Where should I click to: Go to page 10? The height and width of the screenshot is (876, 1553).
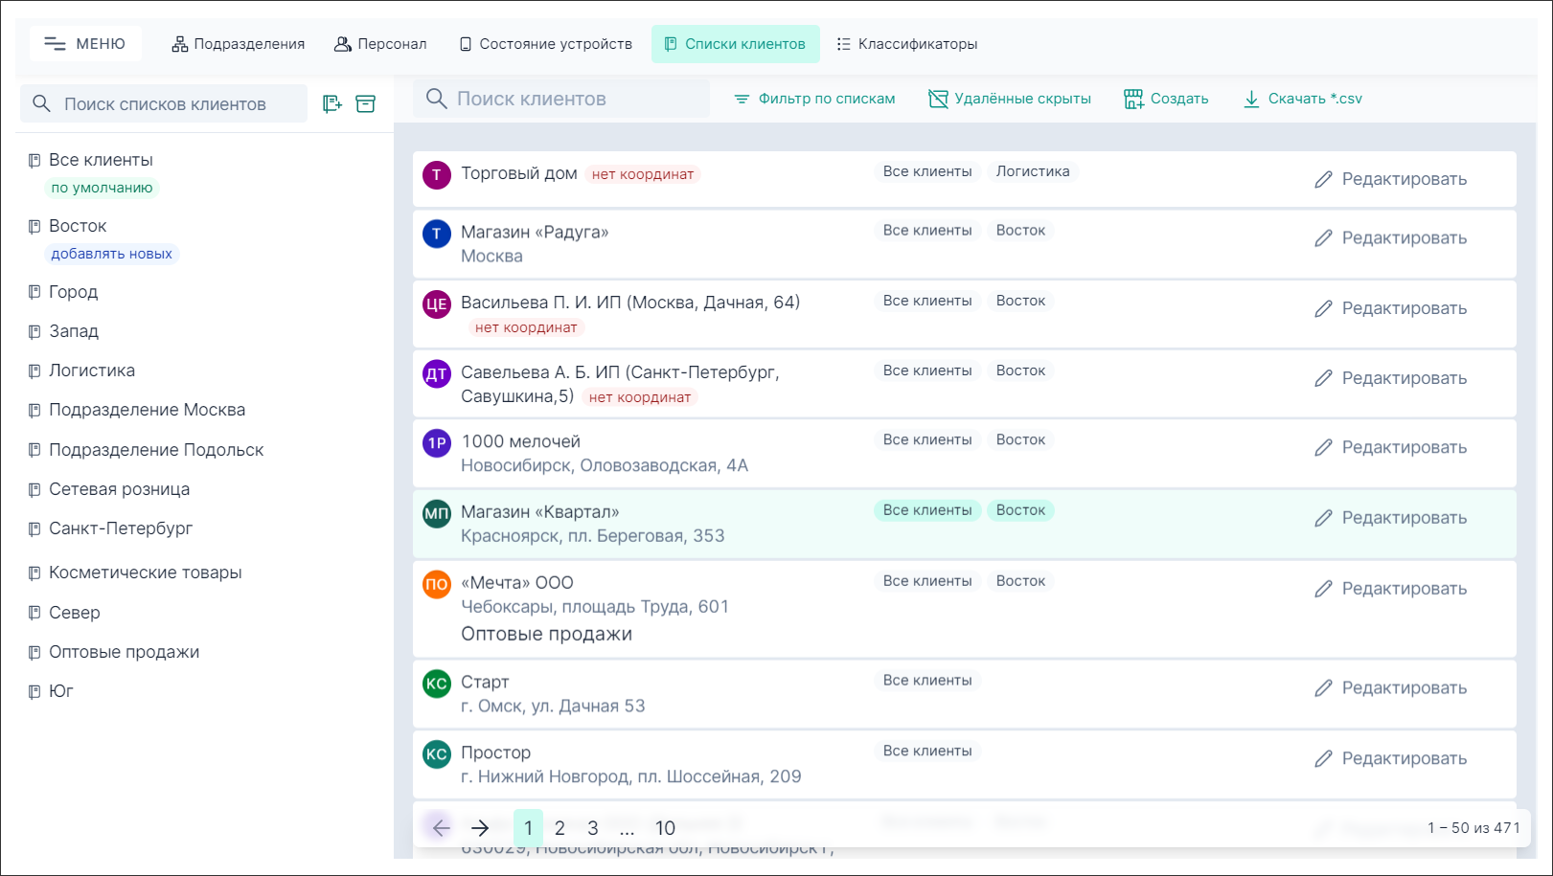(665, 828)
